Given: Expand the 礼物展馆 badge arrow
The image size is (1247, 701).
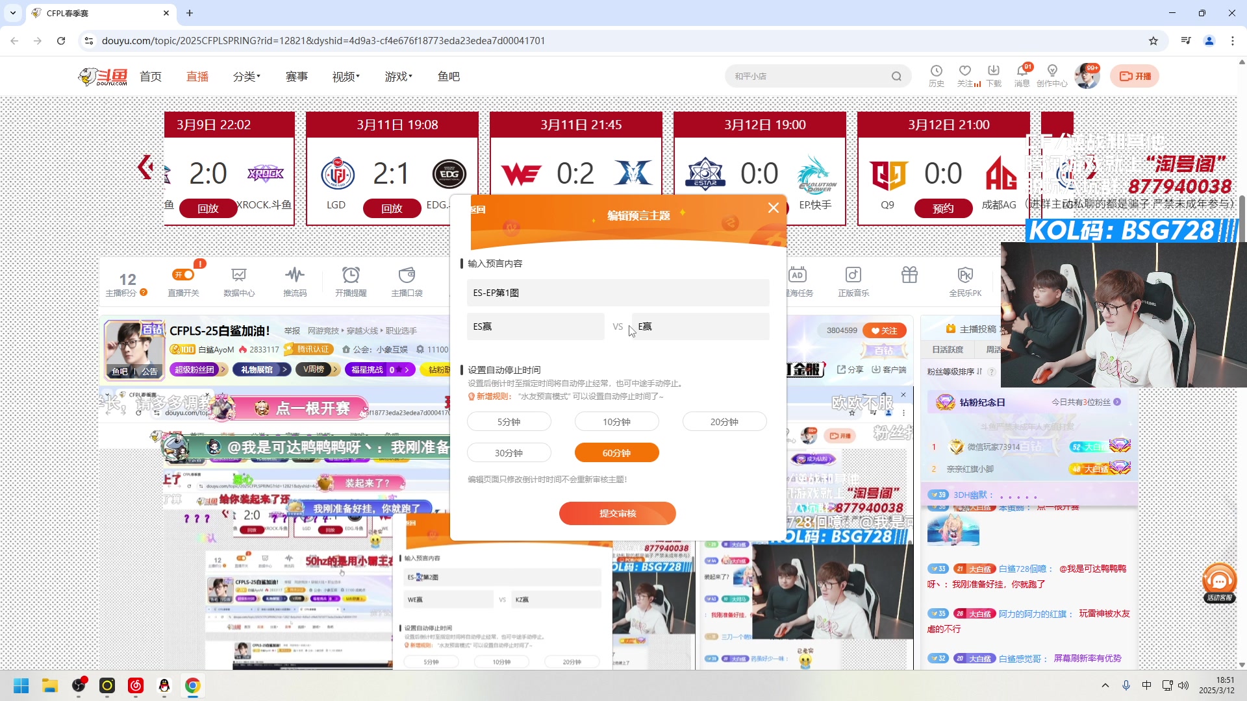Looking at the screenshot, I should click(x=284, y=369).
